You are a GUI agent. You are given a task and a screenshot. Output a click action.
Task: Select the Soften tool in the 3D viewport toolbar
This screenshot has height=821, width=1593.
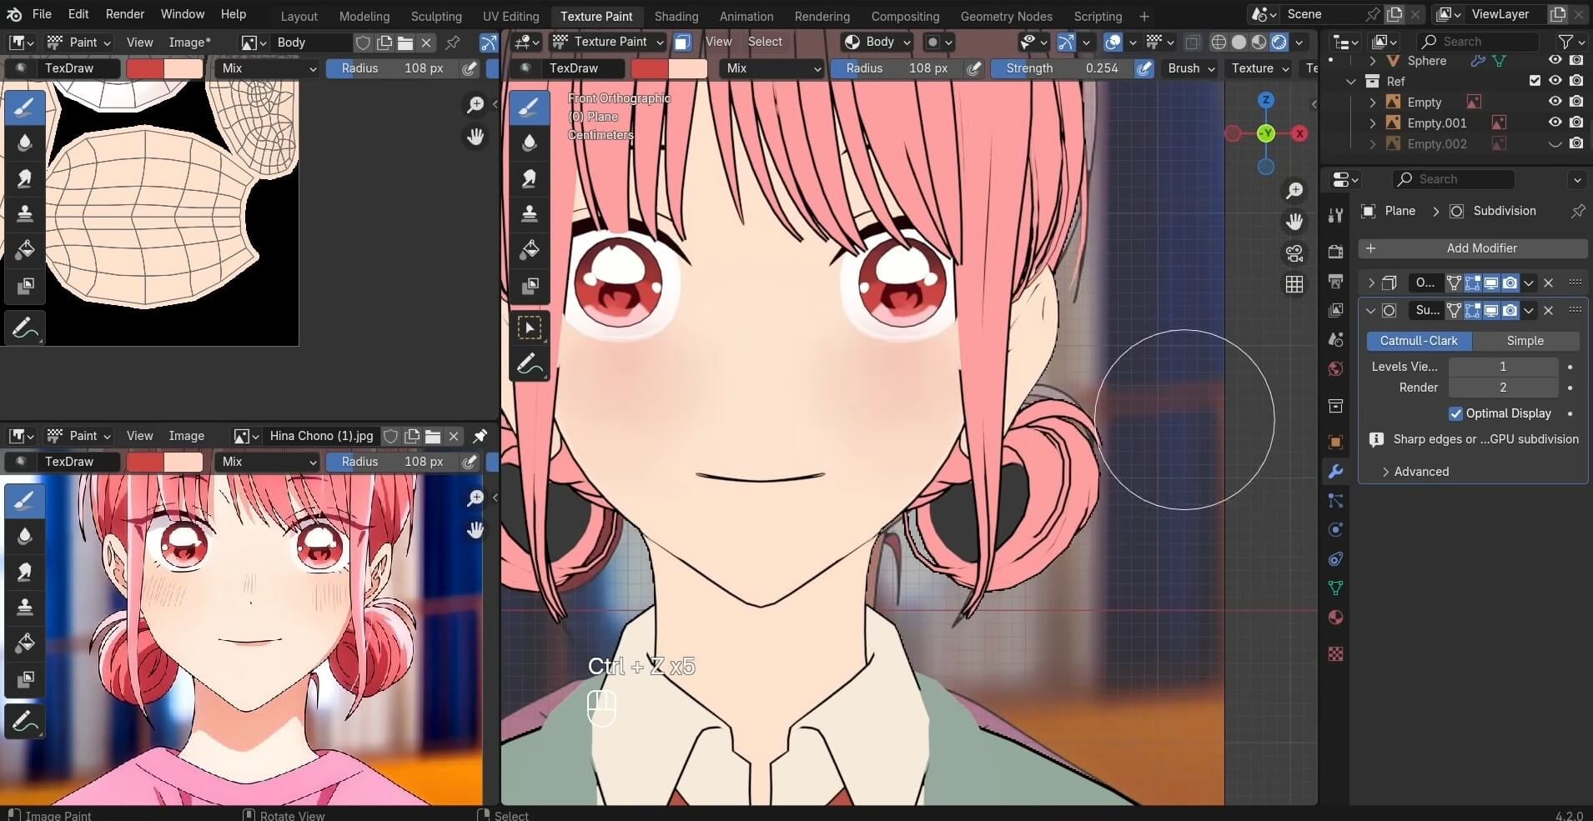coord(530,143)
